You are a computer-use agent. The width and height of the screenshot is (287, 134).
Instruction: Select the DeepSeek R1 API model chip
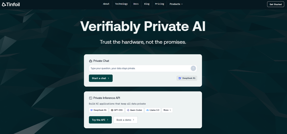[98, 110]
